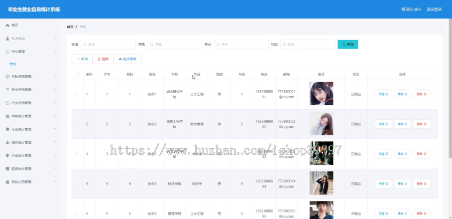Viewport: 452px width, 219px height.
Task: Click the 773890001@qq.com email cell
Action: point(286,94)
